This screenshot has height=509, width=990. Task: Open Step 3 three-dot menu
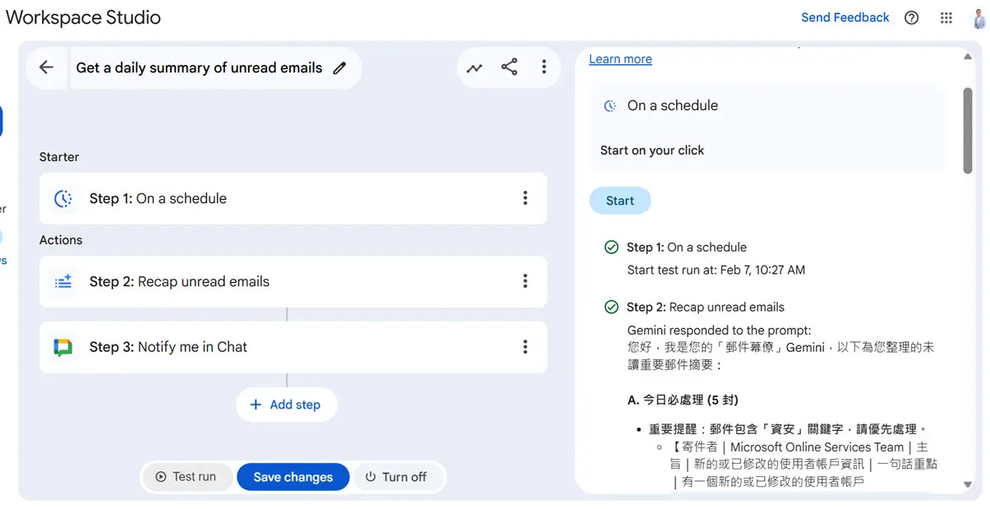point(525,347)
